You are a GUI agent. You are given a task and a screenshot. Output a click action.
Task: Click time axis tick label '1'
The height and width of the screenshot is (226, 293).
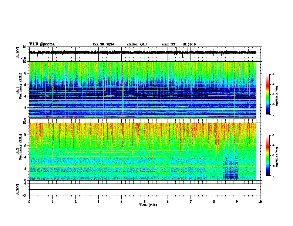(52, 201)
